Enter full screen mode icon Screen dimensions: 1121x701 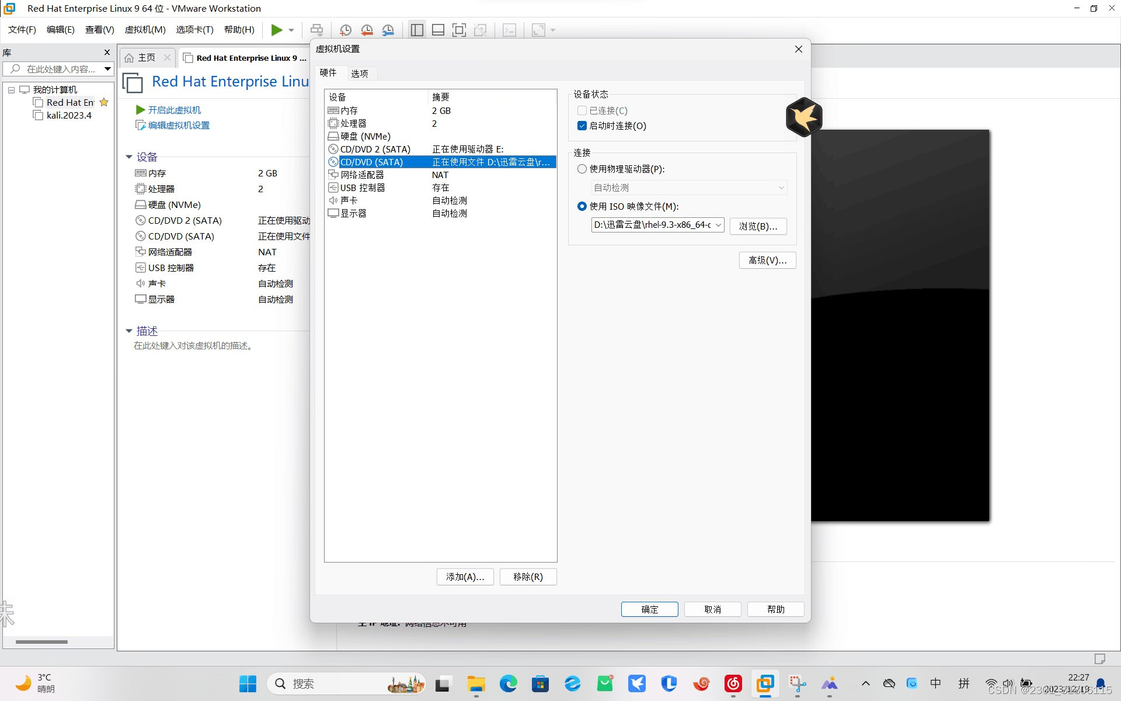[459, 30]
